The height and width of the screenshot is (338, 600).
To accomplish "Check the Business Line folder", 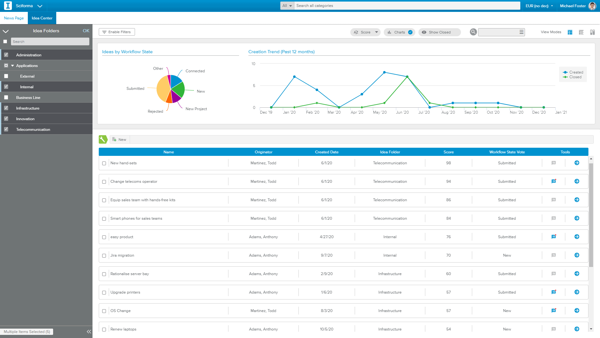I will (x=6, y=97).
